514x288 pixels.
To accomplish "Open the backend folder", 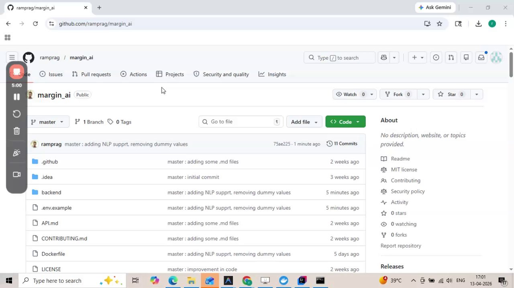I will (51, 192).
